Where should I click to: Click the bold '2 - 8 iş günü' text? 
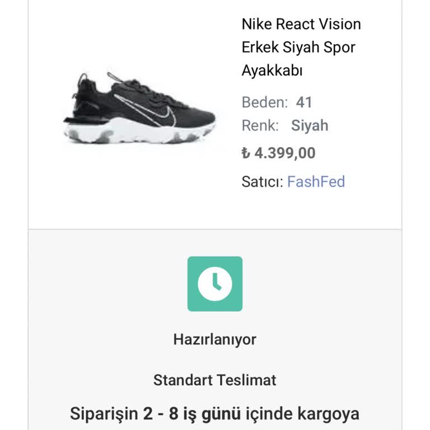[191, 414]
